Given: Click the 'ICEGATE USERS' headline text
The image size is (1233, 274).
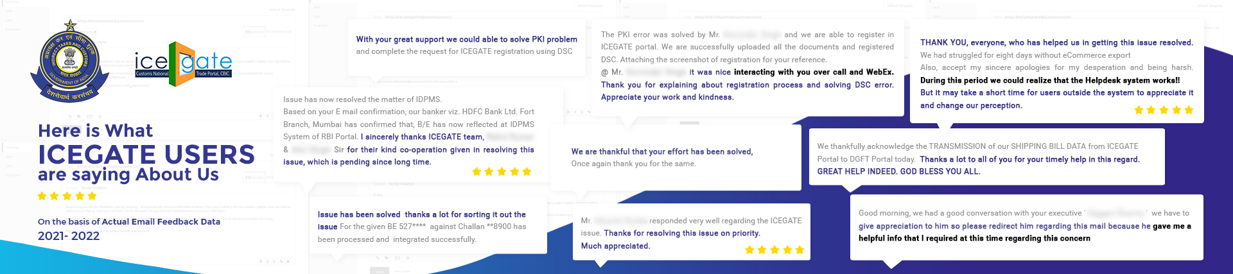Looking at the screenshot, I should (x=146, y=155).
